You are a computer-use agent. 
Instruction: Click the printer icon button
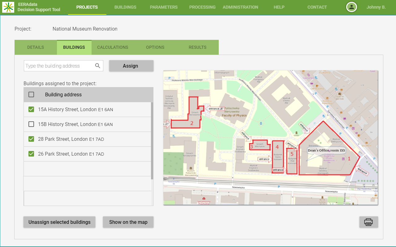[368, 222]
